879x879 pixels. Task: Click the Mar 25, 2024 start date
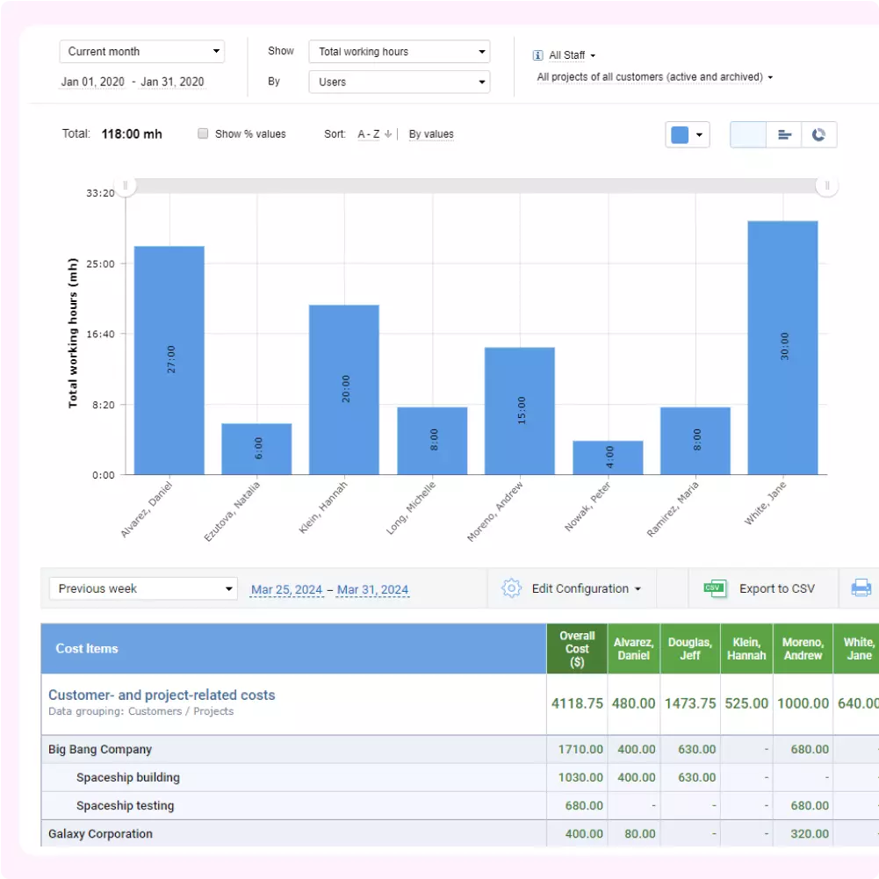tap(286, 590)
